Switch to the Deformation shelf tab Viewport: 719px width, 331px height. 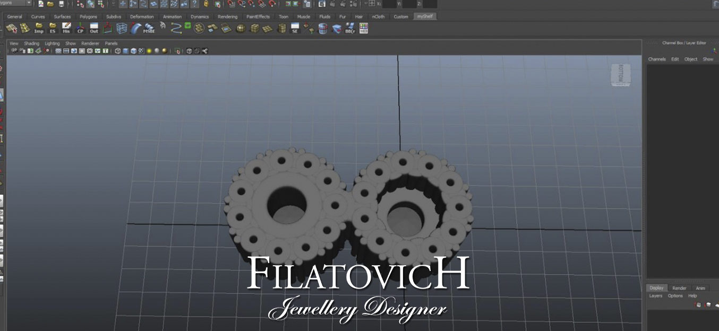(142, 16)
